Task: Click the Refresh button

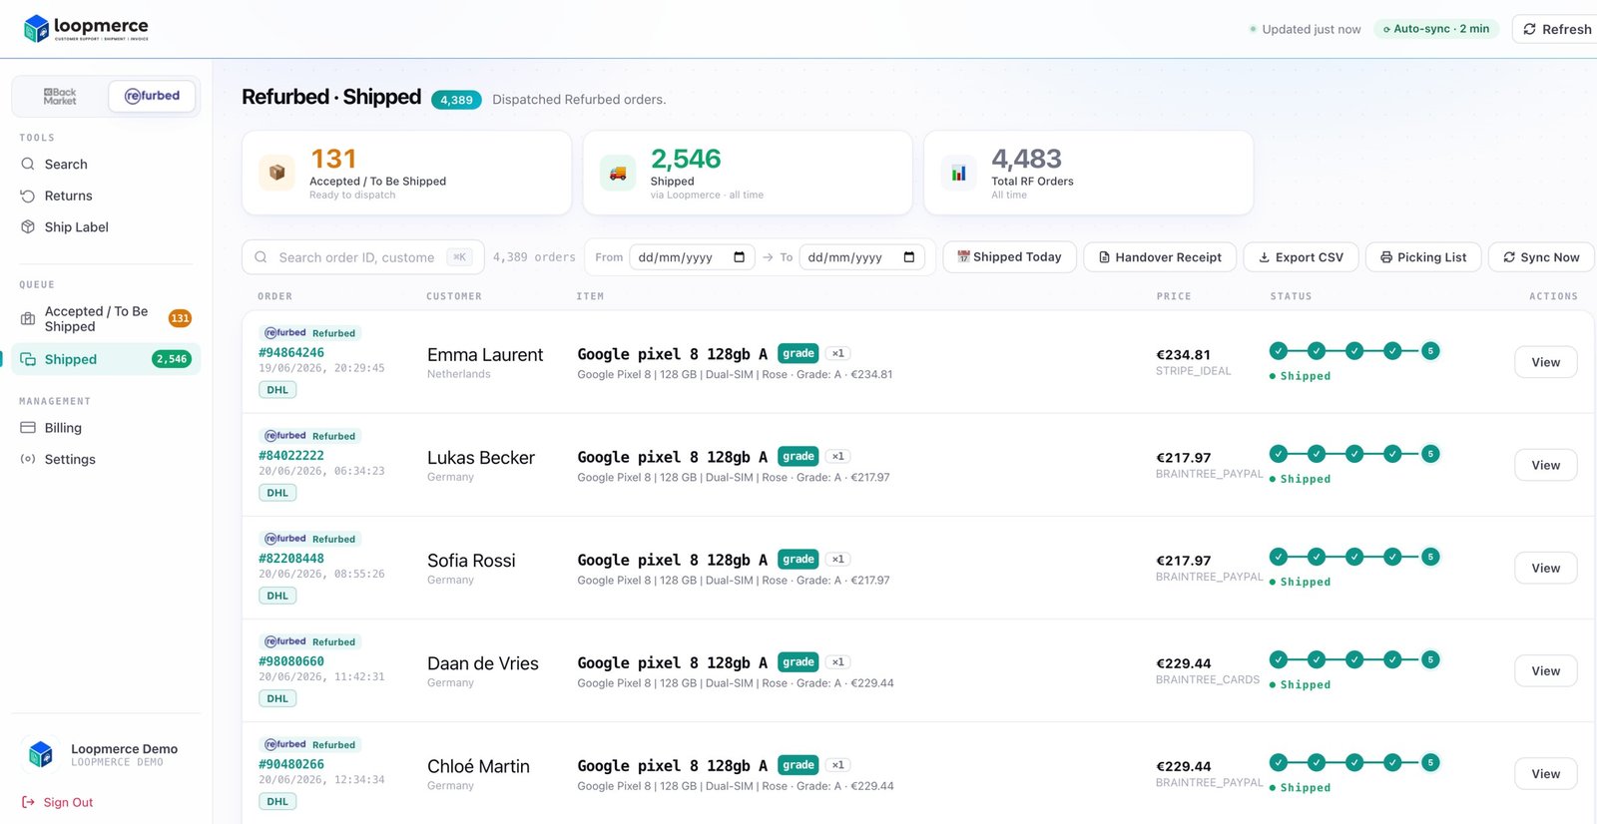Action: 1556,29
